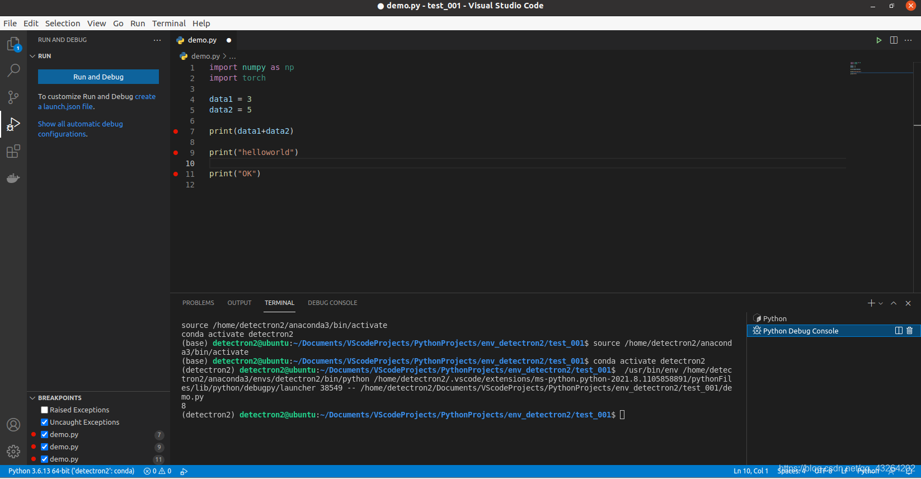Click Show all automatic debug configurations link

[x=80, y=129]
